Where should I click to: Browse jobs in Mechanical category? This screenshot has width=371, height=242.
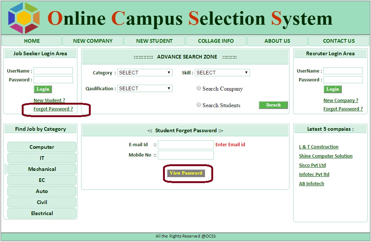click(x=42, y=169)
